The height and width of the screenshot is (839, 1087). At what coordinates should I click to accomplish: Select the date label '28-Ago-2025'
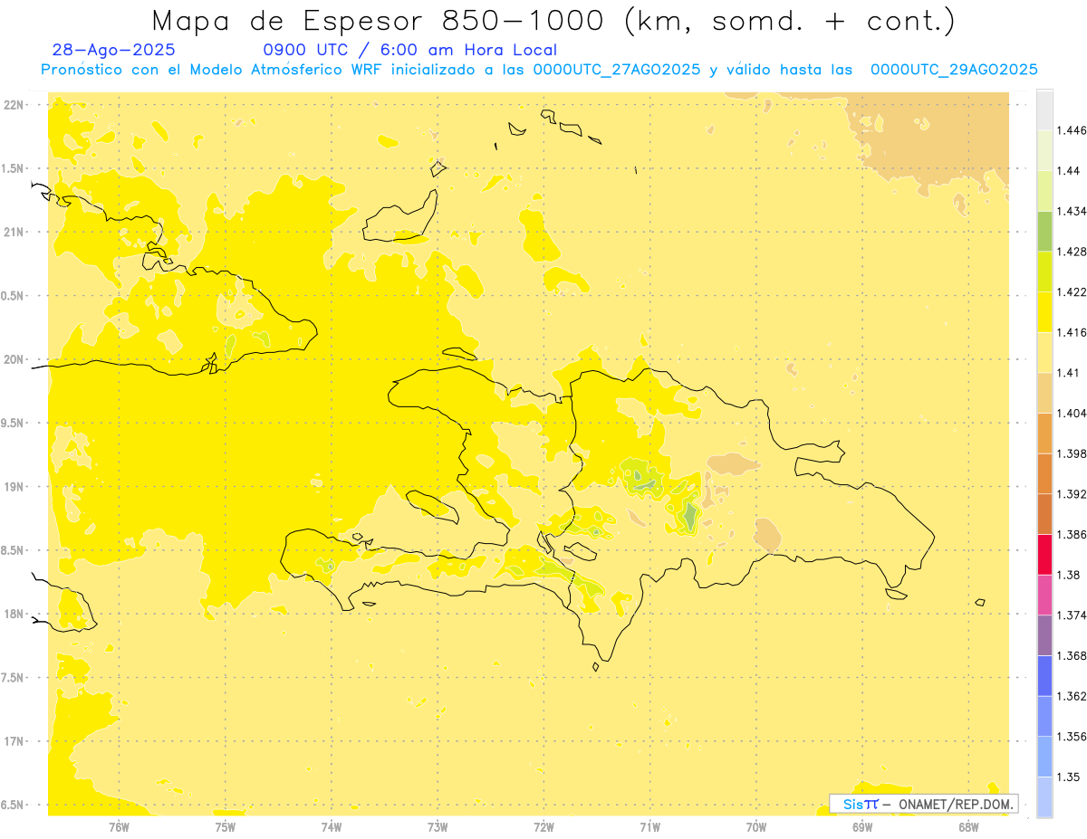pos(114,50)
